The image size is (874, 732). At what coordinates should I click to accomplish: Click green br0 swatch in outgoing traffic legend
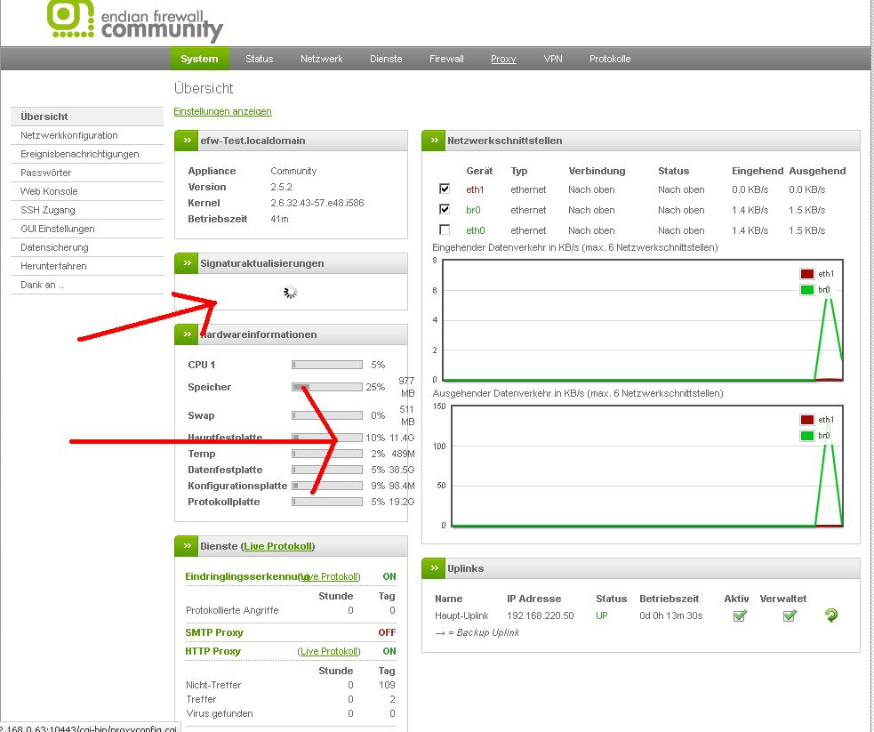[807, 436]
